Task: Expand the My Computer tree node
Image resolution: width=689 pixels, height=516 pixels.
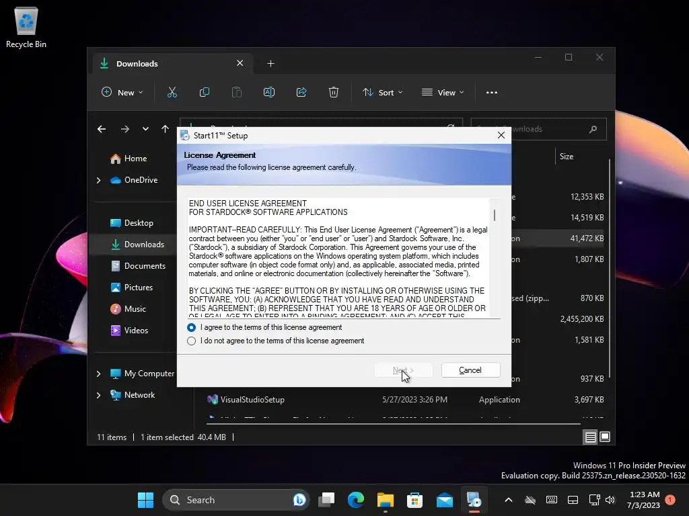Action: pos(98,374)
